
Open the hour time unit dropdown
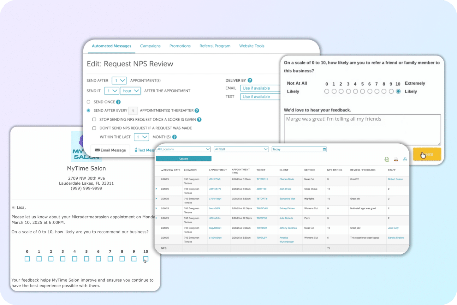tap(130, 91)
